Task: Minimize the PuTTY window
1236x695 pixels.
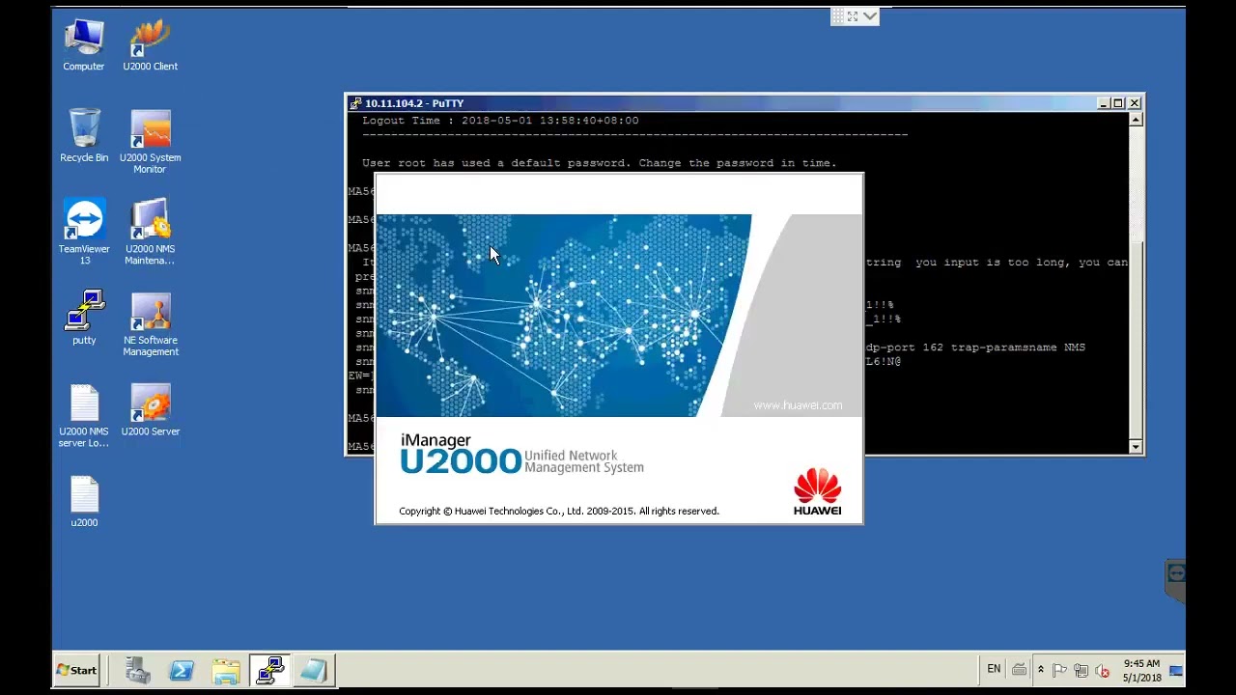Action: point(1104,103)
